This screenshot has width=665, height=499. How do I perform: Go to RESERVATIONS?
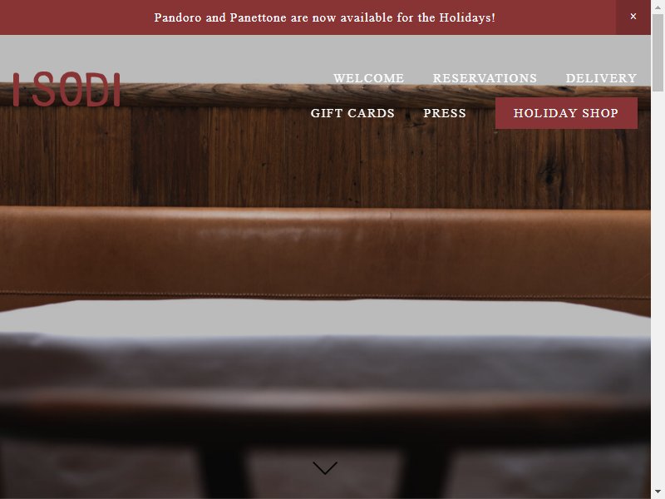click(485, 78)
